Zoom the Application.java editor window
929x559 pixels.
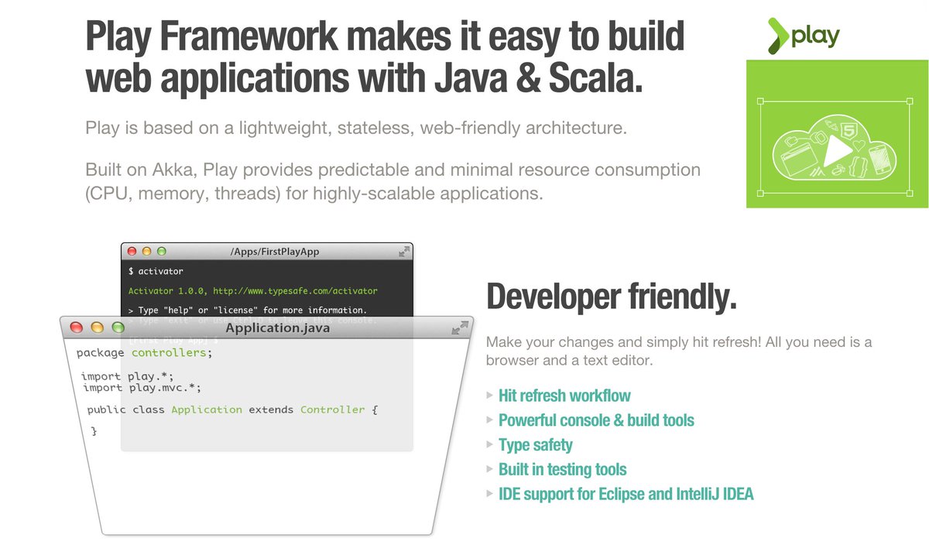(118, 328)
